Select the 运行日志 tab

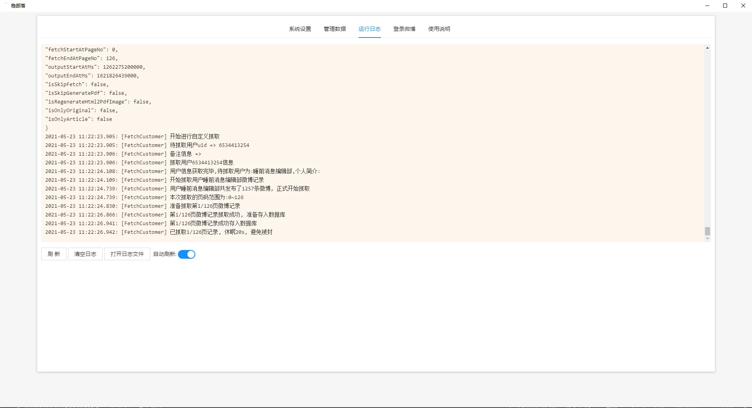369,28
